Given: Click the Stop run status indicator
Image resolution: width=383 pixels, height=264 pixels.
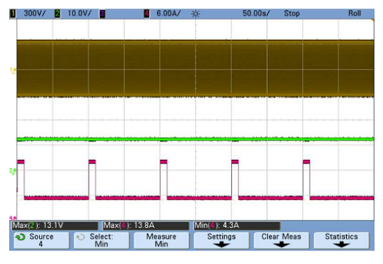Looking at the screenshot, I should [292, 13].
